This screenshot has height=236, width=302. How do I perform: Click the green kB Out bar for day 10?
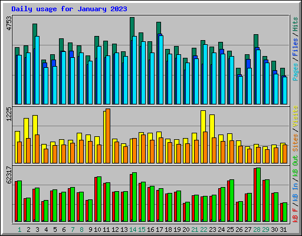click(99, 199)
